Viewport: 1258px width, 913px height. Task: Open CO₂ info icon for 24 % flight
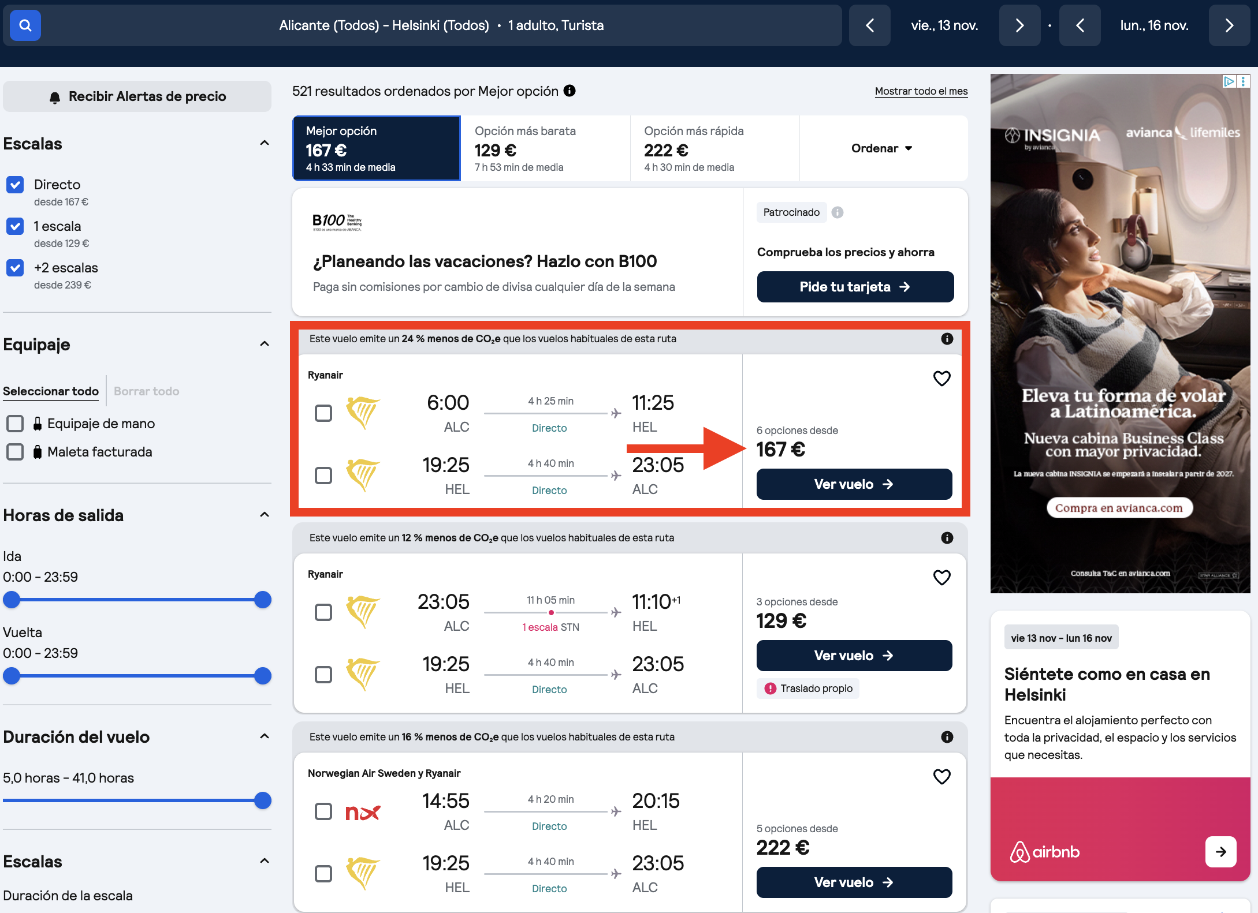tap(947, 339)
